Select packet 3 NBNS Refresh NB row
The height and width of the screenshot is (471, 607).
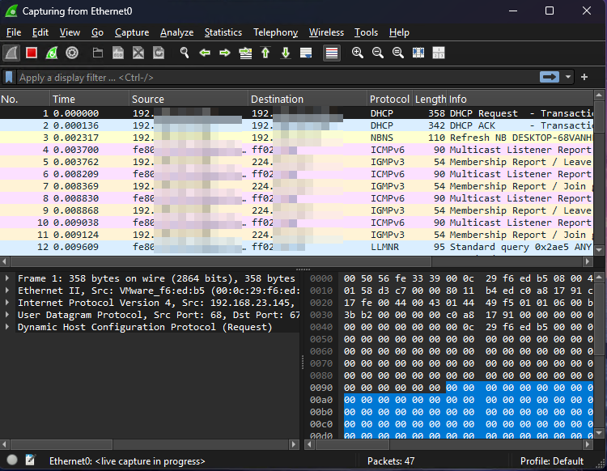point(296,138)
